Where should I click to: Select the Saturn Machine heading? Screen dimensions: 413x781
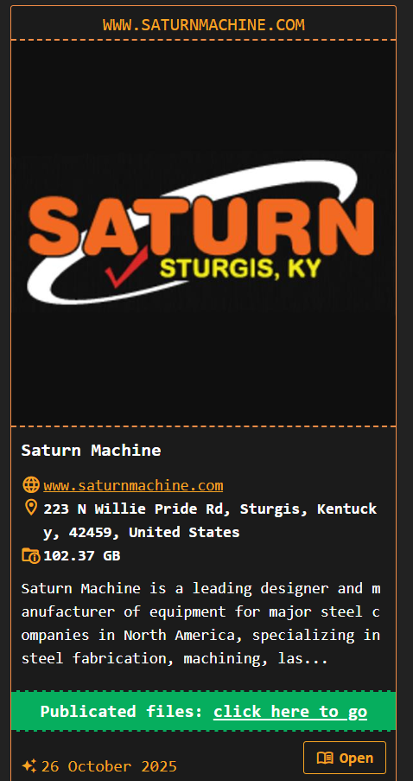point(91,451)
